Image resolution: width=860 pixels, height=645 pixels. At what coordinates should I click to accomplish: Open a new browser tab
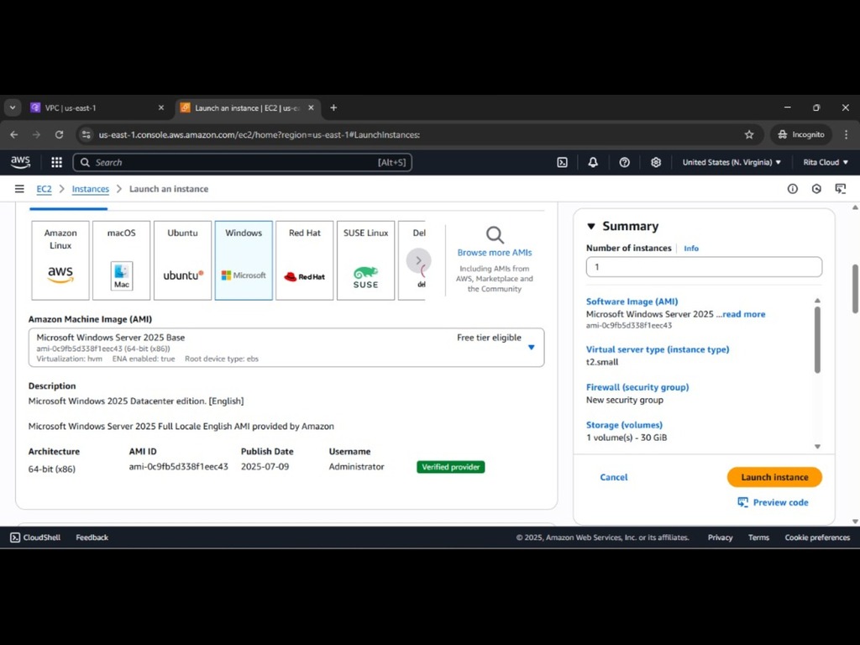[333, 108]
